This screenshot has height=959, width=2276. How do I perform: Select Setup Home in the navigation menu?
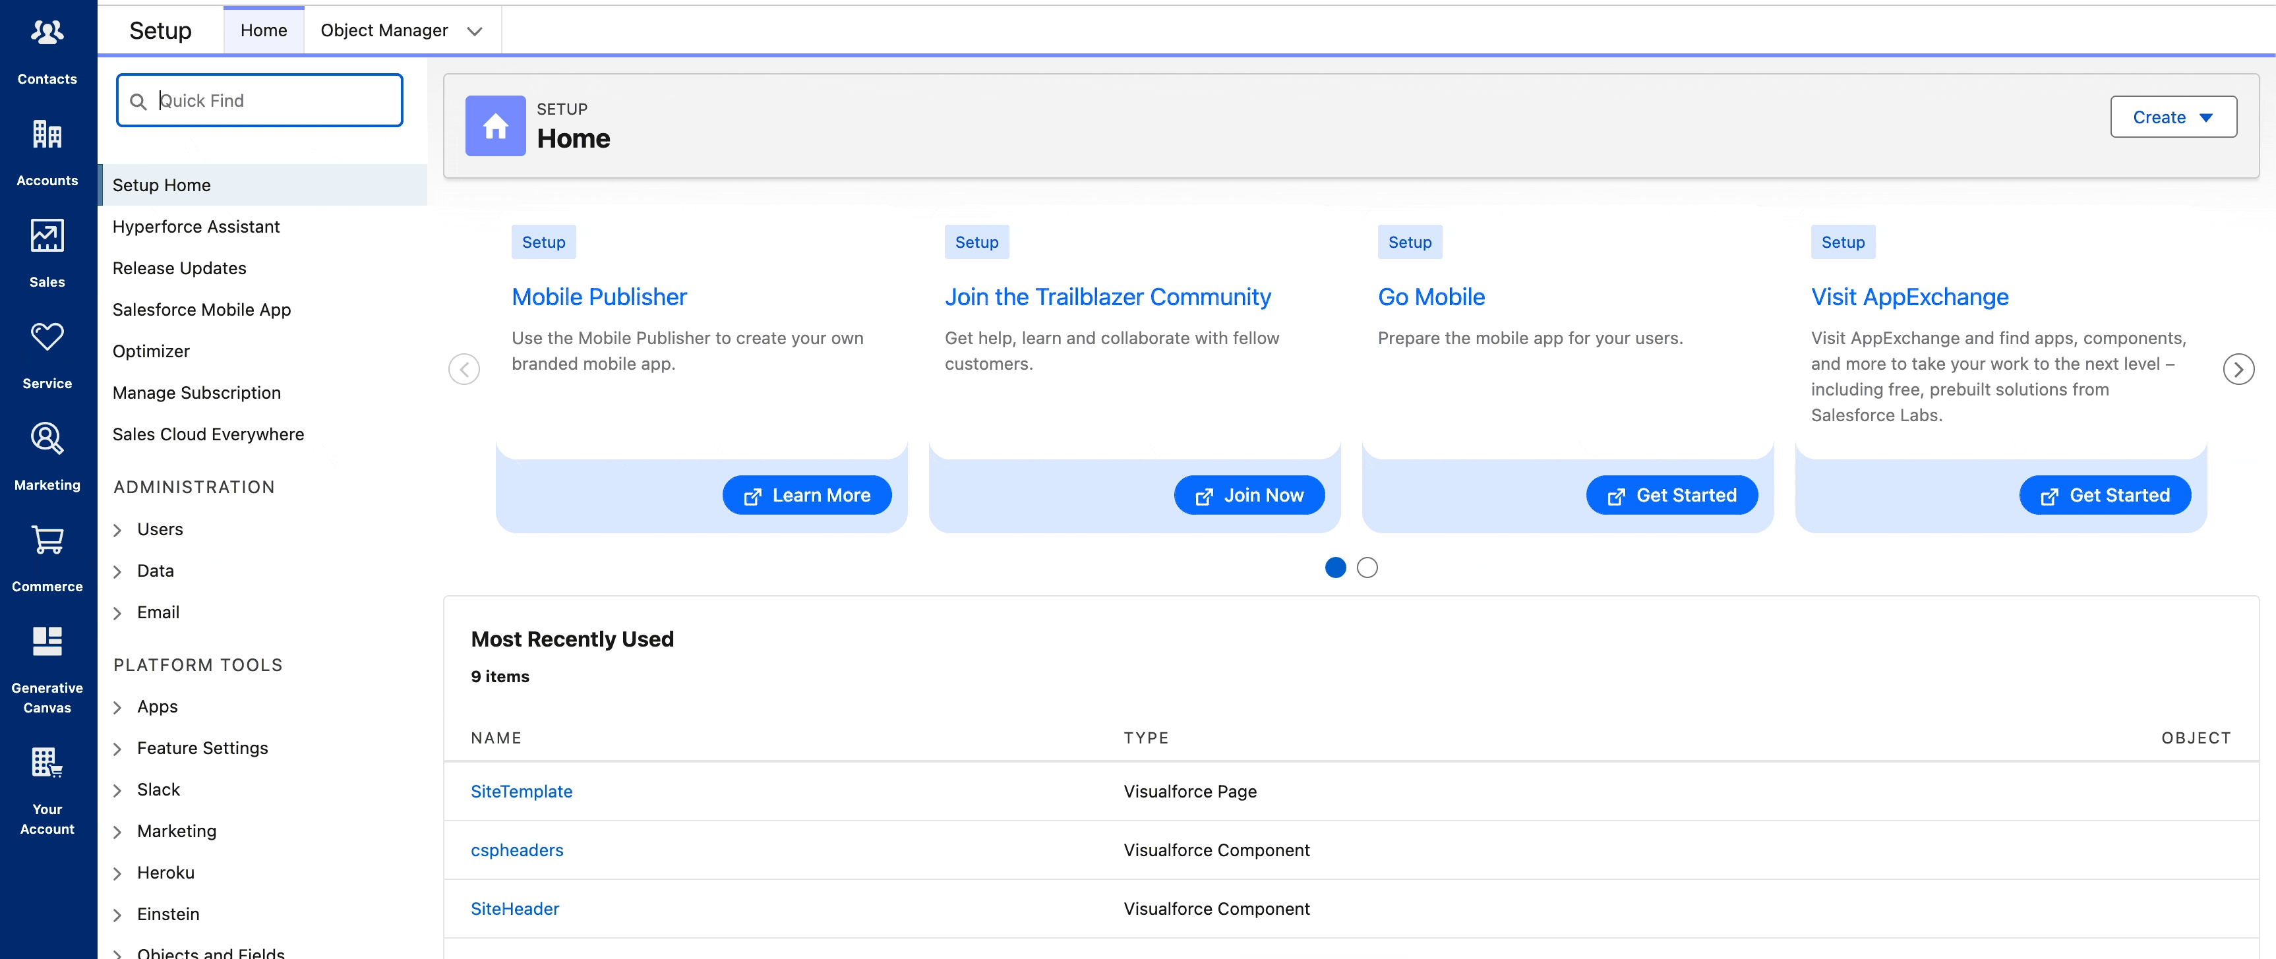[161, 185]
